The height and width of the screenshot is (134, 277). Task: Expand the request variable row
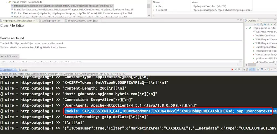(154, 10)
